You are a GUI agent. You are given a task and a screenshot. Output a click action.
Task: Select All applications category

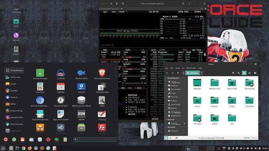14,70
